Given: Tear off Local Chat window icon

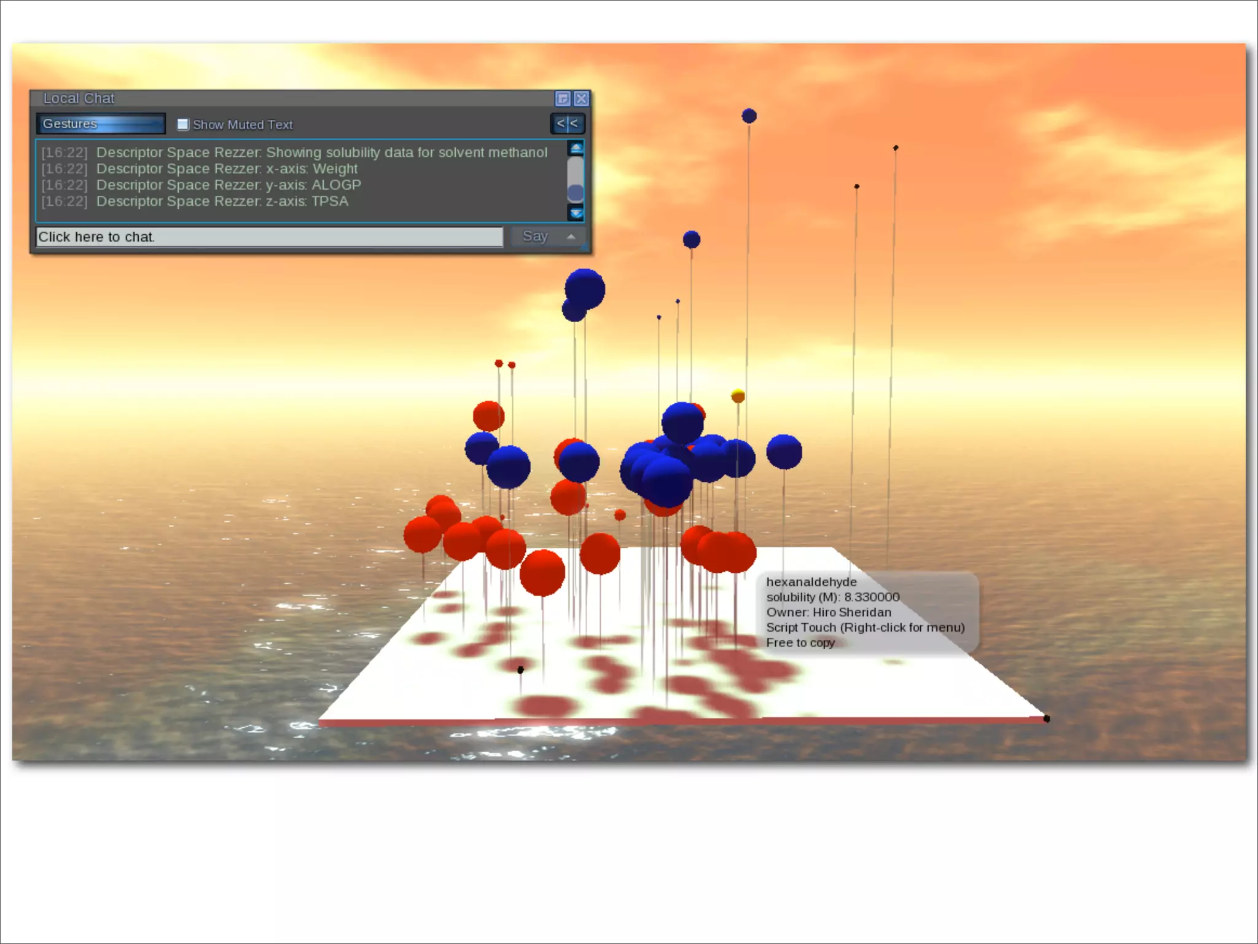Looking at the screenshot, I should coord(563,99).
